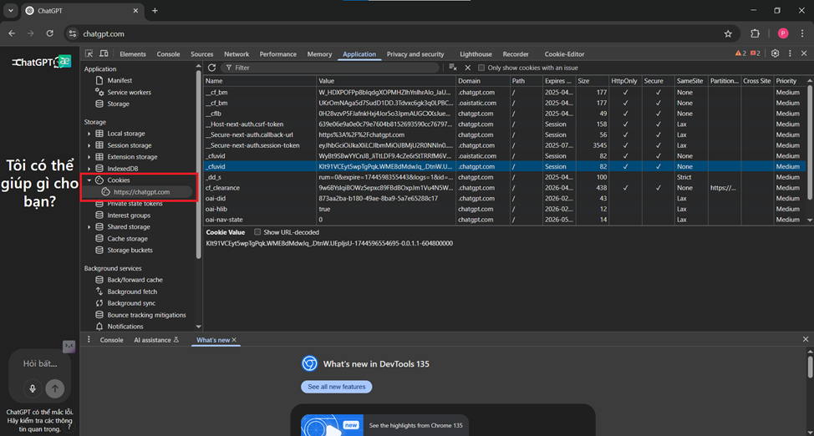This screenshot has width=814, height=436.
Task: Sort cookies by the Name column header
Action: click(260, 81)
